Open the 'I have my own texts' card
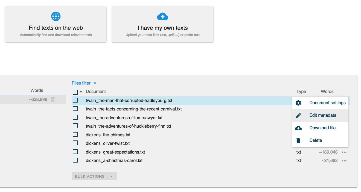 click(162, 25)
